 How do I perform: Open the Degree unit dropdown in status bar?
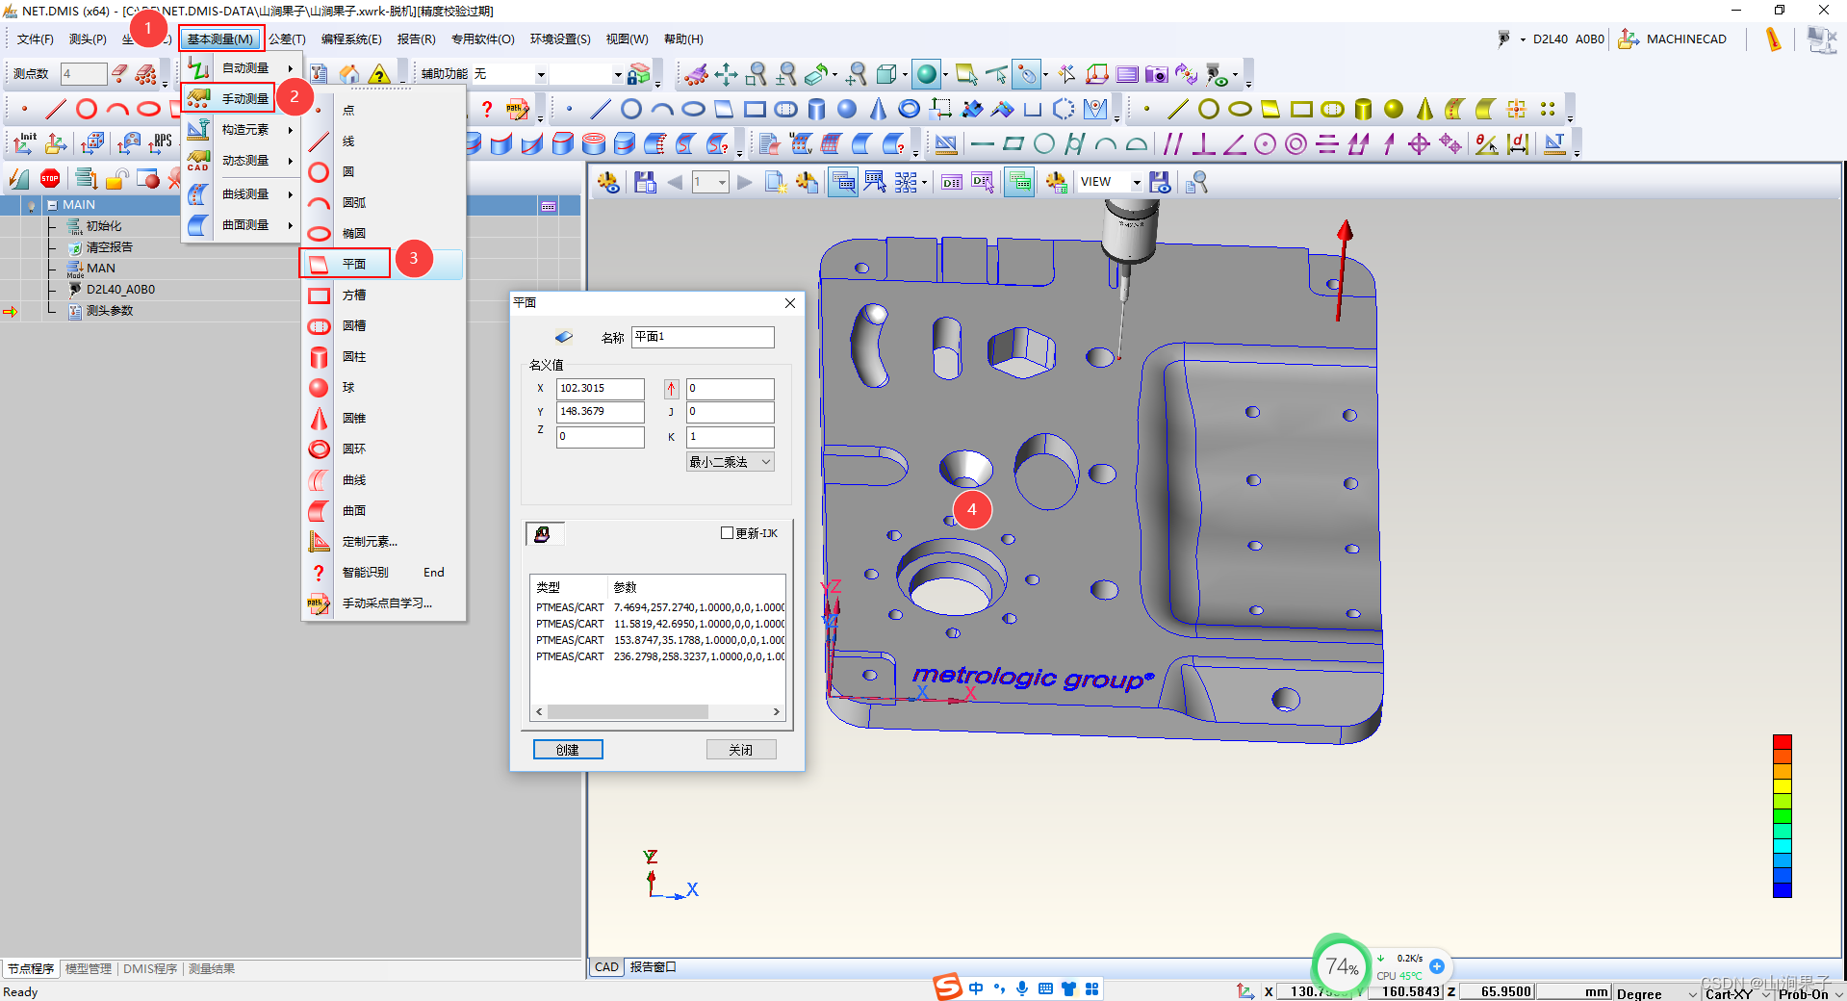(x=1692, y=993)
